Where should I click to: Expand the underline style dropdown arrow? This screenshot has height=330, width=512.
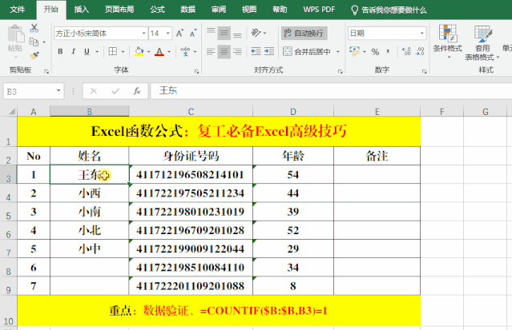point(97,52)
